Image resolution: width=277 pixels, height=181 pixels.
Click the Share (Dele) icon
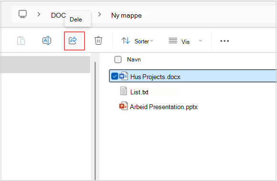coord(73,40)
